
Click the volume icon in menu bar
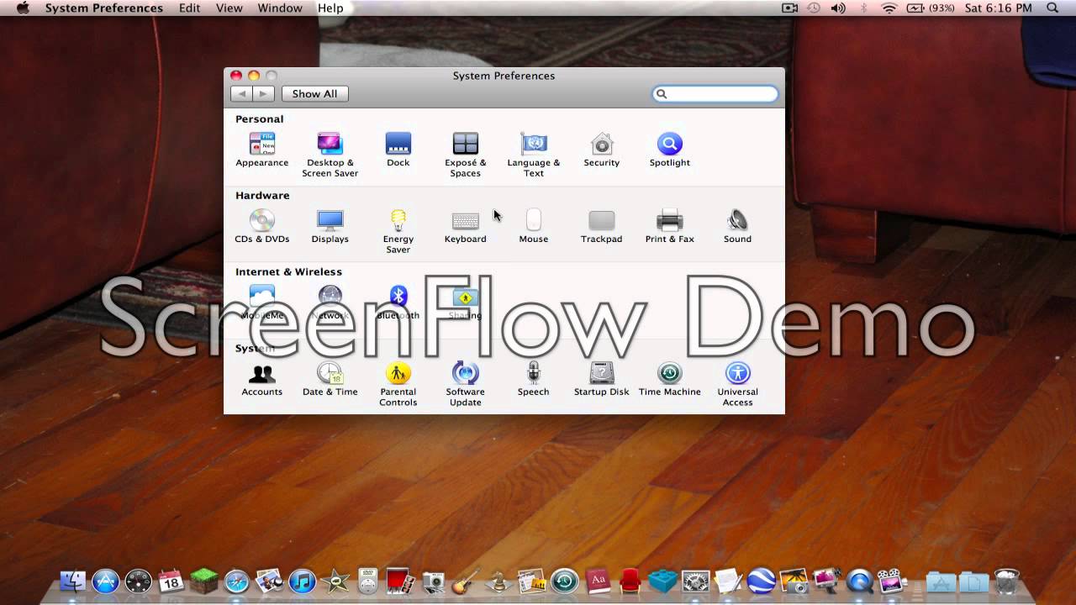click(x=838, y=8)
